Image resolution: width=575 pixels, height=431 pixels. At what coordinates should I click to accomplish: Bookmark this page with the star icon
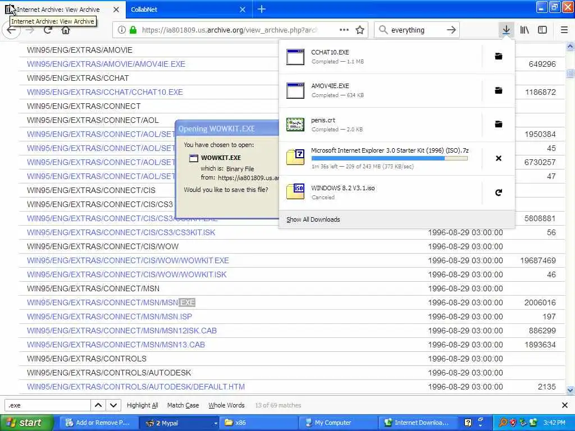(360, 30)
